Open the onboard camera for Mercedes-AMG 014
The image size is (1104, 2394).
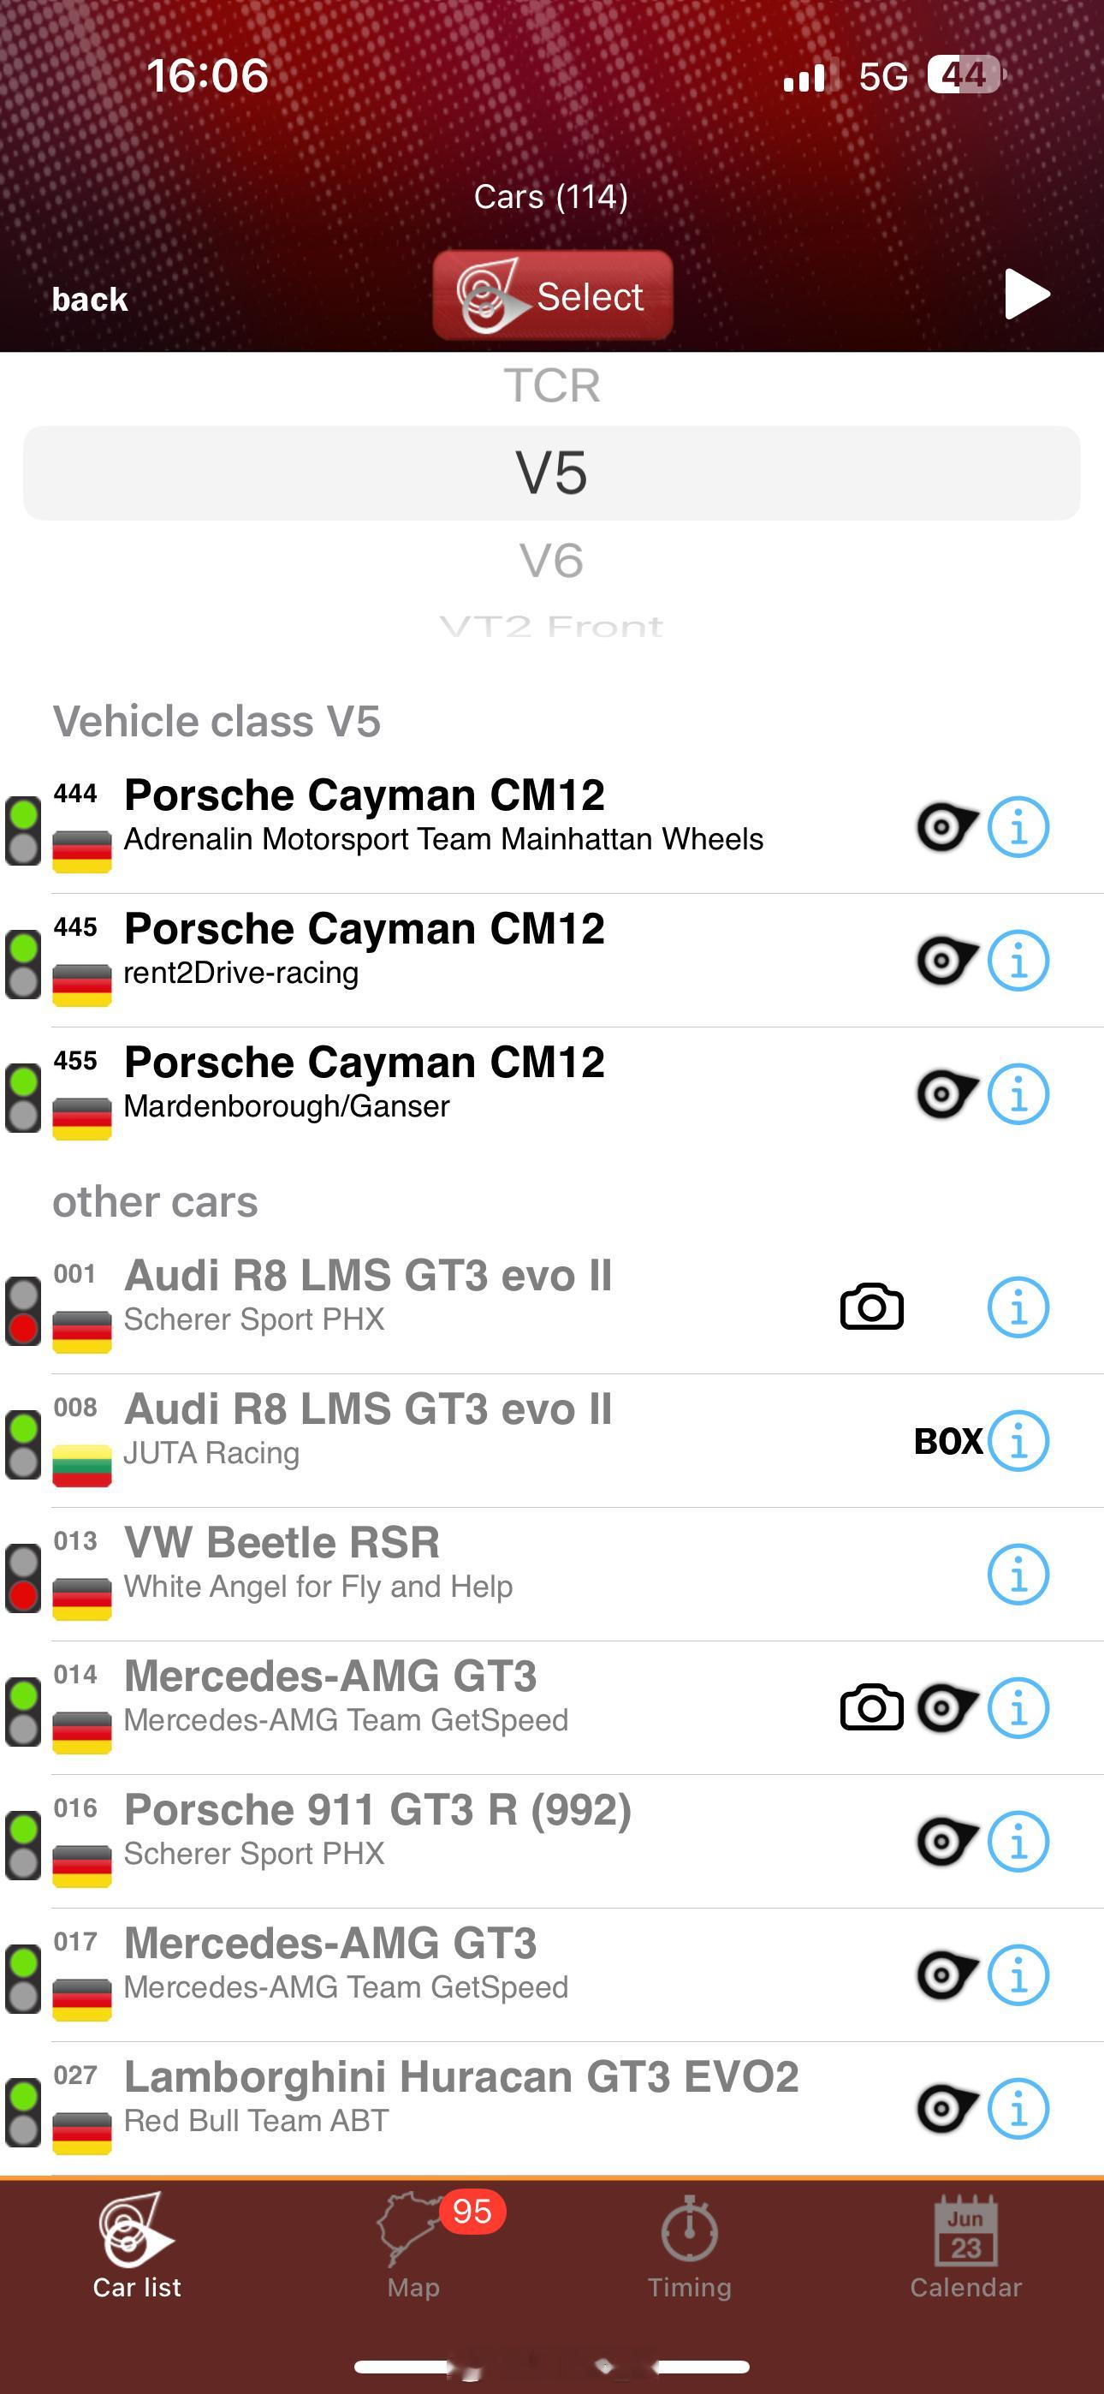872,1707
